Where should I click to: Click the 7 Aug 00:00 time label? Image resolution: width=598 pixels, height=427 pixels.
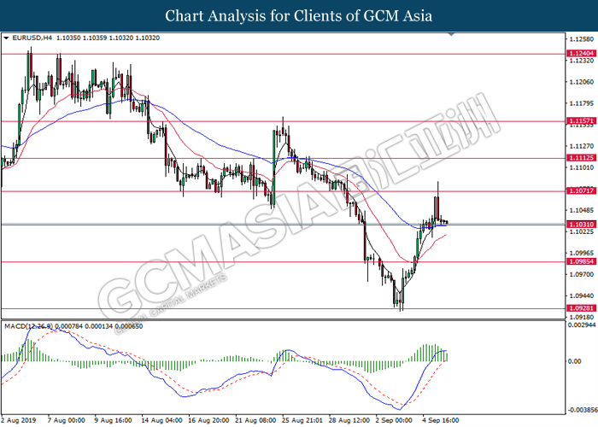[x=67, y=420]
